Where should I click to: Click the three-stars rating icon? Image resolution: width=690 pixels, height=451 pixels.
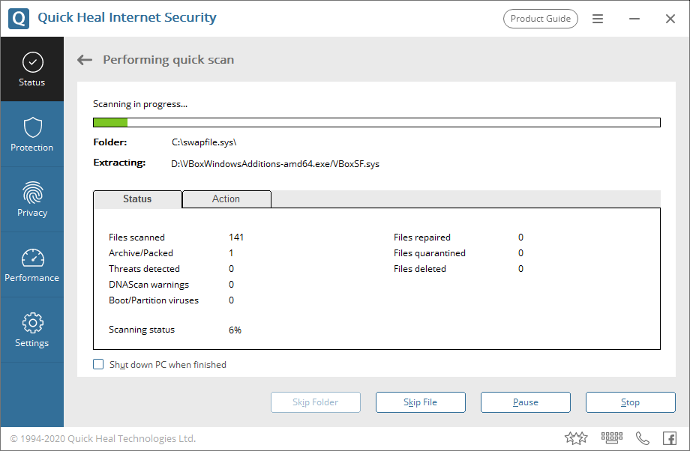(x=576, y=438)
